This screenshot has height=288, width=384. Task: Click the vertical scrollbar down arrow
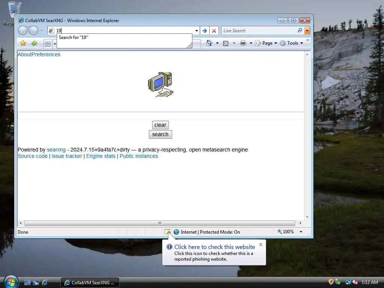coord(307,217)
